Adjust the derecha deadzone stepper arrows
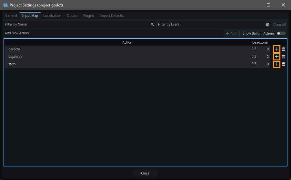Screen dimensions: 291x180 [267, 49]
